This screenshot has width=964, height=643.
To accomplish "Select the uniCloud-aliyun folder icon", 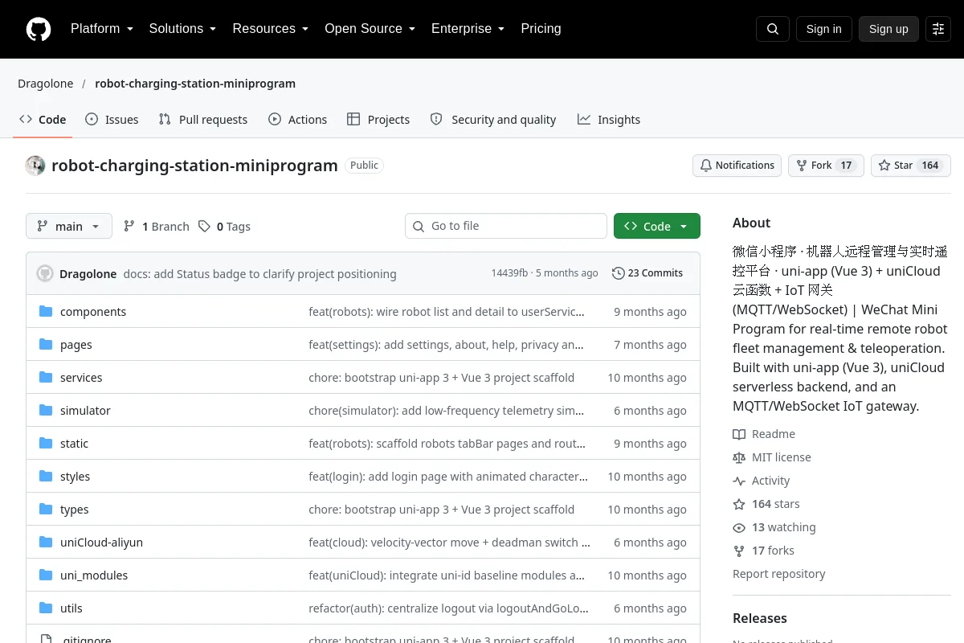I will (46, 542).
